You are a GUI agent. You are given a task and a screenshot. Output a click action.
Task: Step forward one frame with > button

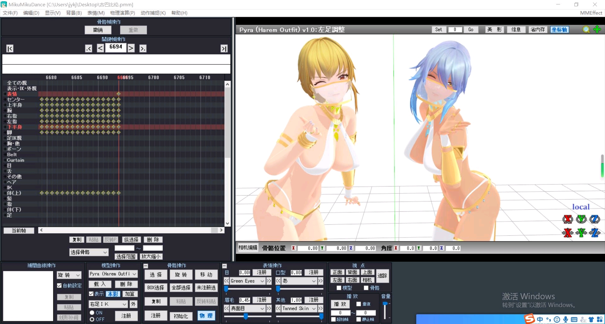click(x=131, y=48)
